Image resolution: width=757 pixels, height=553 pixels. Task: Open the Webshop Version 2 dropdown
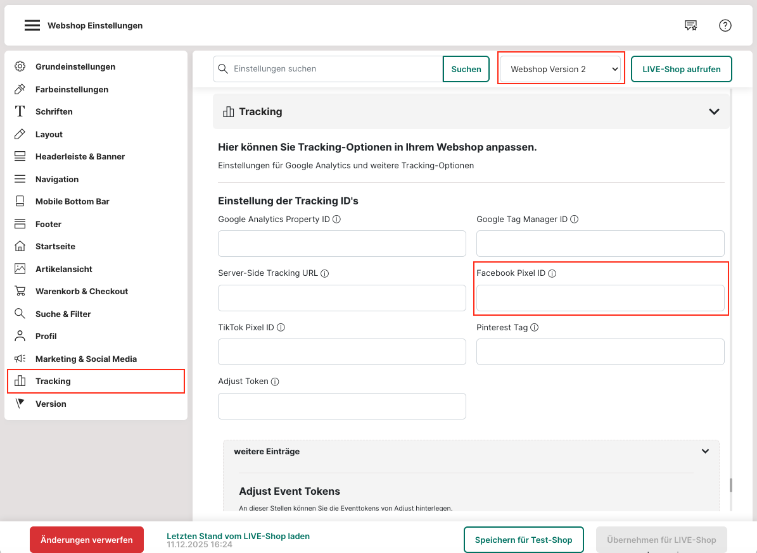pos(560,69)
